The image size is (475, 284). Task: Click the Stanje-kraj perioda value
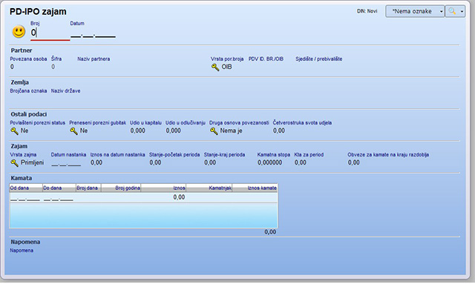point(210,162)
